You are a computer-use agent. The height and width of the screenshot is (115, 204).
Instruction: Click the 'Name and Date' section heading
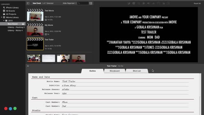coord(41,77)
